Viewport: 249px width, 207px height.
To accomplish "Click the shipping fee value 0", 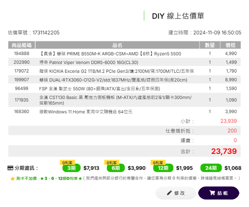I will (235, 140).
